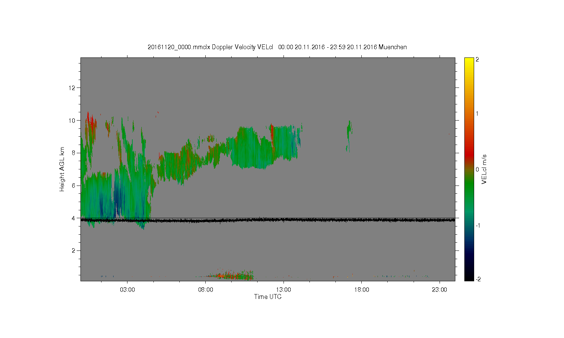Image resolution: width=564 pixels, height=338 pixels.
Task: Select the 08:00 time tick label
Action: coord(206,290)
